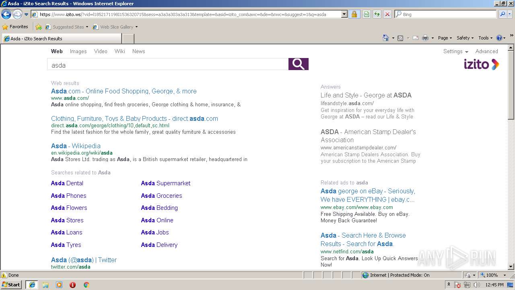Switch to the Images search tab
Image resolution: width=515 pixels, height=290 pixels.
78,52
